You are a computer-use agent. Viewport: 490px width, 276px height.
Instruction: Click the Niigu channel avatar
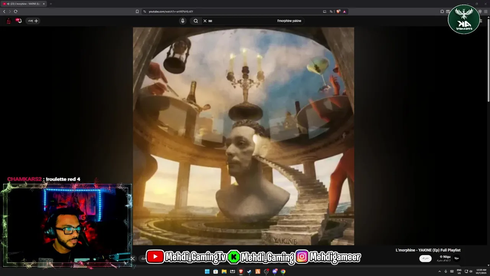(457, 258)
